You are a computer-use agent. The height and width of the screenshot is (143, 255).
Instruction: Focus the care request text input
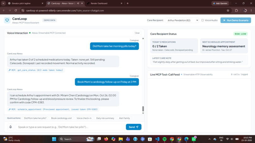(70, 127)
